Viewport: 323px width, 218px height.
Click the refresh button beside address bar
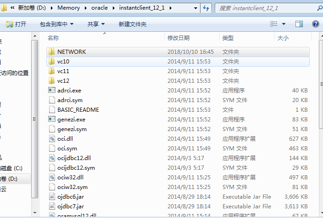[206, 8]
